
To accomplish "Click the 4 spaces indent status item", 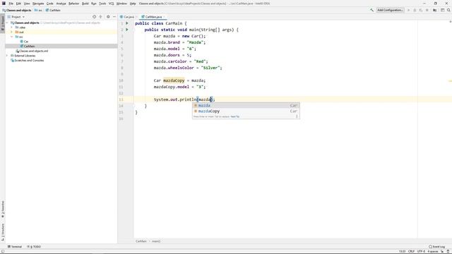I will tap(433, 251).
